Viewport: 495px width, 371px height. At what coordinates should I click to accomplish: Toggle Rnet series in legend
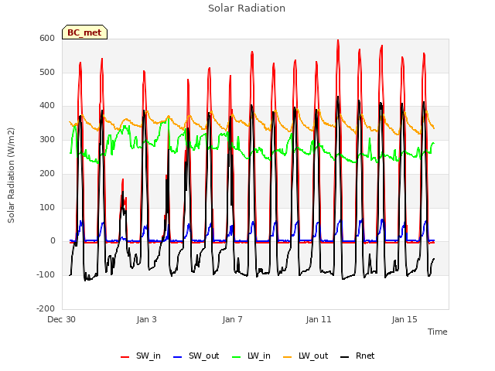pyautogui.click(x=357, y=356)
